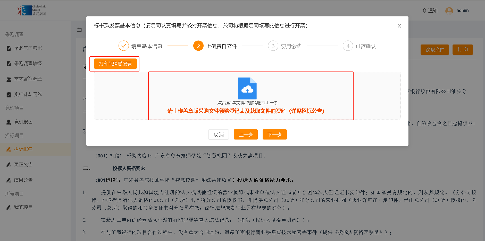Click the 竞价报名 sidebar icon

point(9,122)
